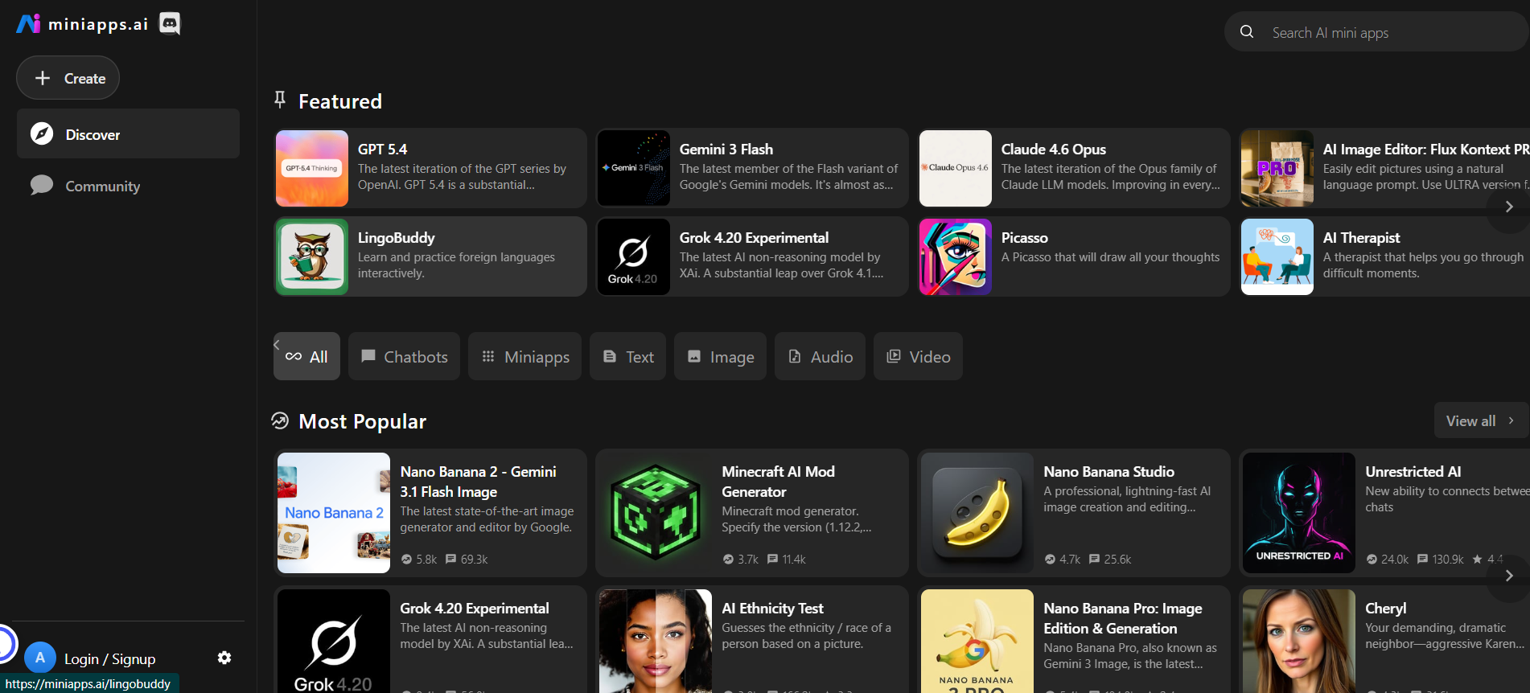Click the Featured section heading
1530x693 pixels.
[340, 101]
